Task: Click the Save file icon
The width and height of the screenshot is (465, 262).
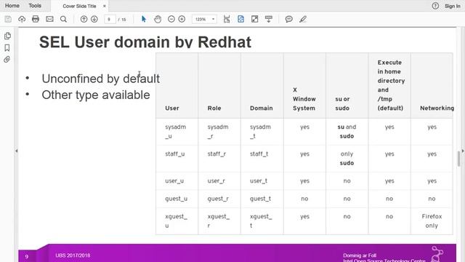Action: pyautogui.click(x=8, y=20)
